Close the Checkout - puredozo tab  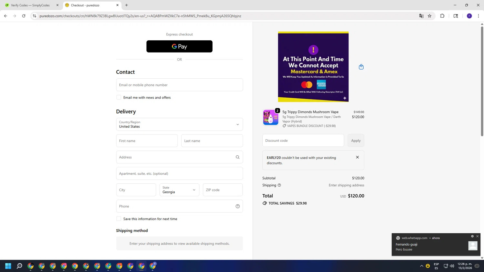(117, 5)
